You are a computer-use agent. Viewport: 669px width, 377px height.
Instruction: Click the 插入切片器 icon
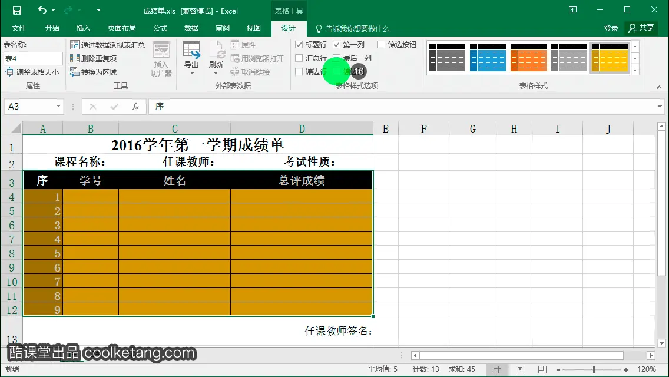tap(161, 51)
